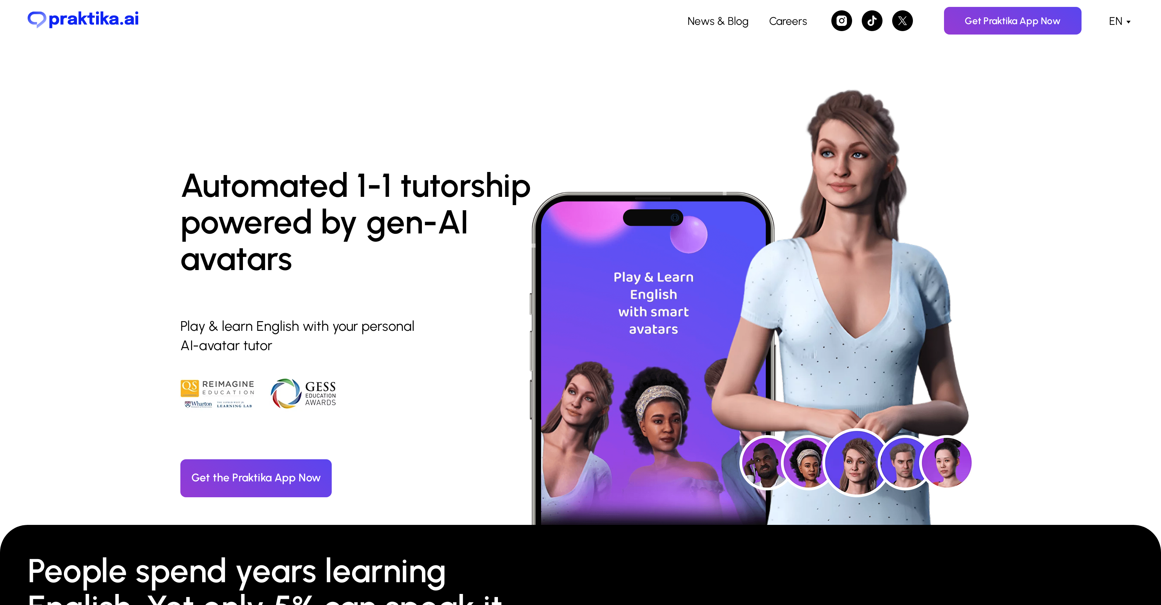The height and width of the screenshot is (605, 1161).
Task: Click the News & Blog menu item
Action: 717,21
